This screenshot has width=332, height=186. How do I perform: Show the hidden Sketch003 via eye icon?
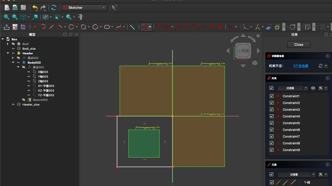point(24,100)
